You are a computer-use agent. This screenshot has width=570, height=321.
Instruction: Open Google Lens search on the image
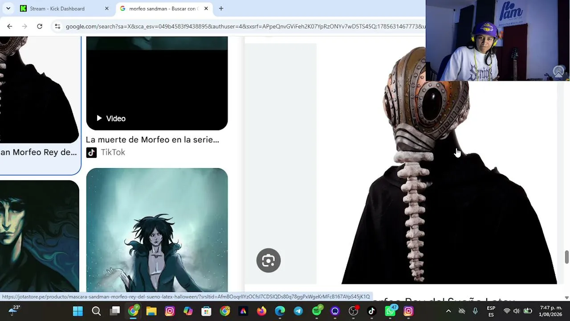[269, 260]
